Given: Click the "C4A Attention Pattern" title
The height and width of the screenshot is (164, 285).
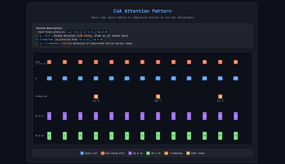Looking at the screenshot, I should click(x=142, y=11).
